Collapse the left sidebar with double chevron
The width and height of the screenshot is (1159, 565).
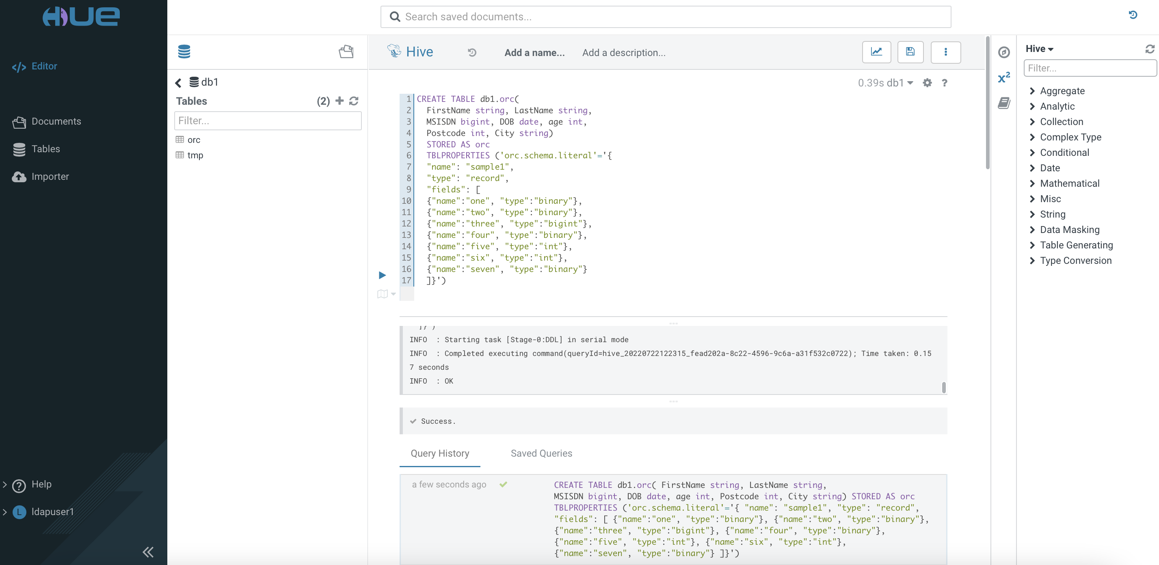[x=148, y=552]
